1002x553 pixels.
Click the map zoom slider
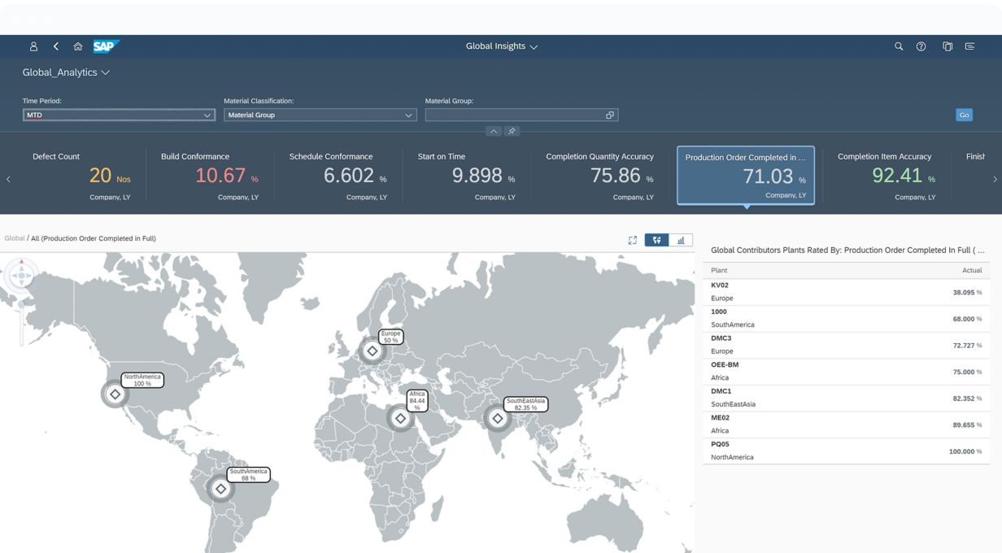pyautogui.click(x=22, y=317)
